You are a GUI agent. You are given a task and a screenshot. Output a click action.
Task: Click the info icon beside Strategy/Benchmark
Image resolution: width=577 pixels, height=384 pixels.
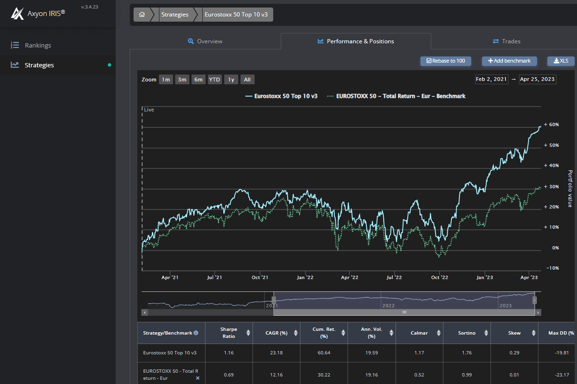(196, 333)
